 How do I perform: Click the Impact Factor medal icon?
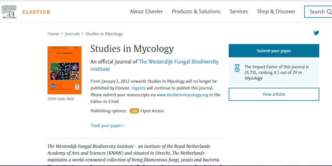[237, 68]
